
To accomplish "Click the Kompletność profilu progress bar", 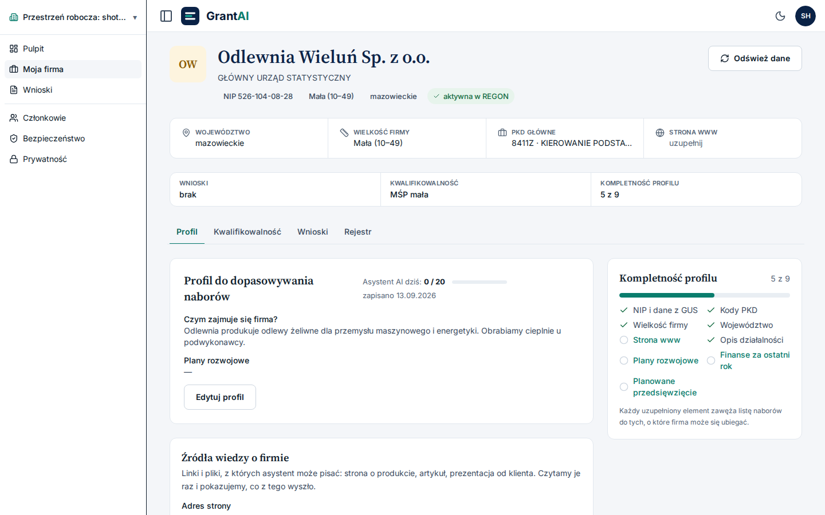I will point(705,295).
